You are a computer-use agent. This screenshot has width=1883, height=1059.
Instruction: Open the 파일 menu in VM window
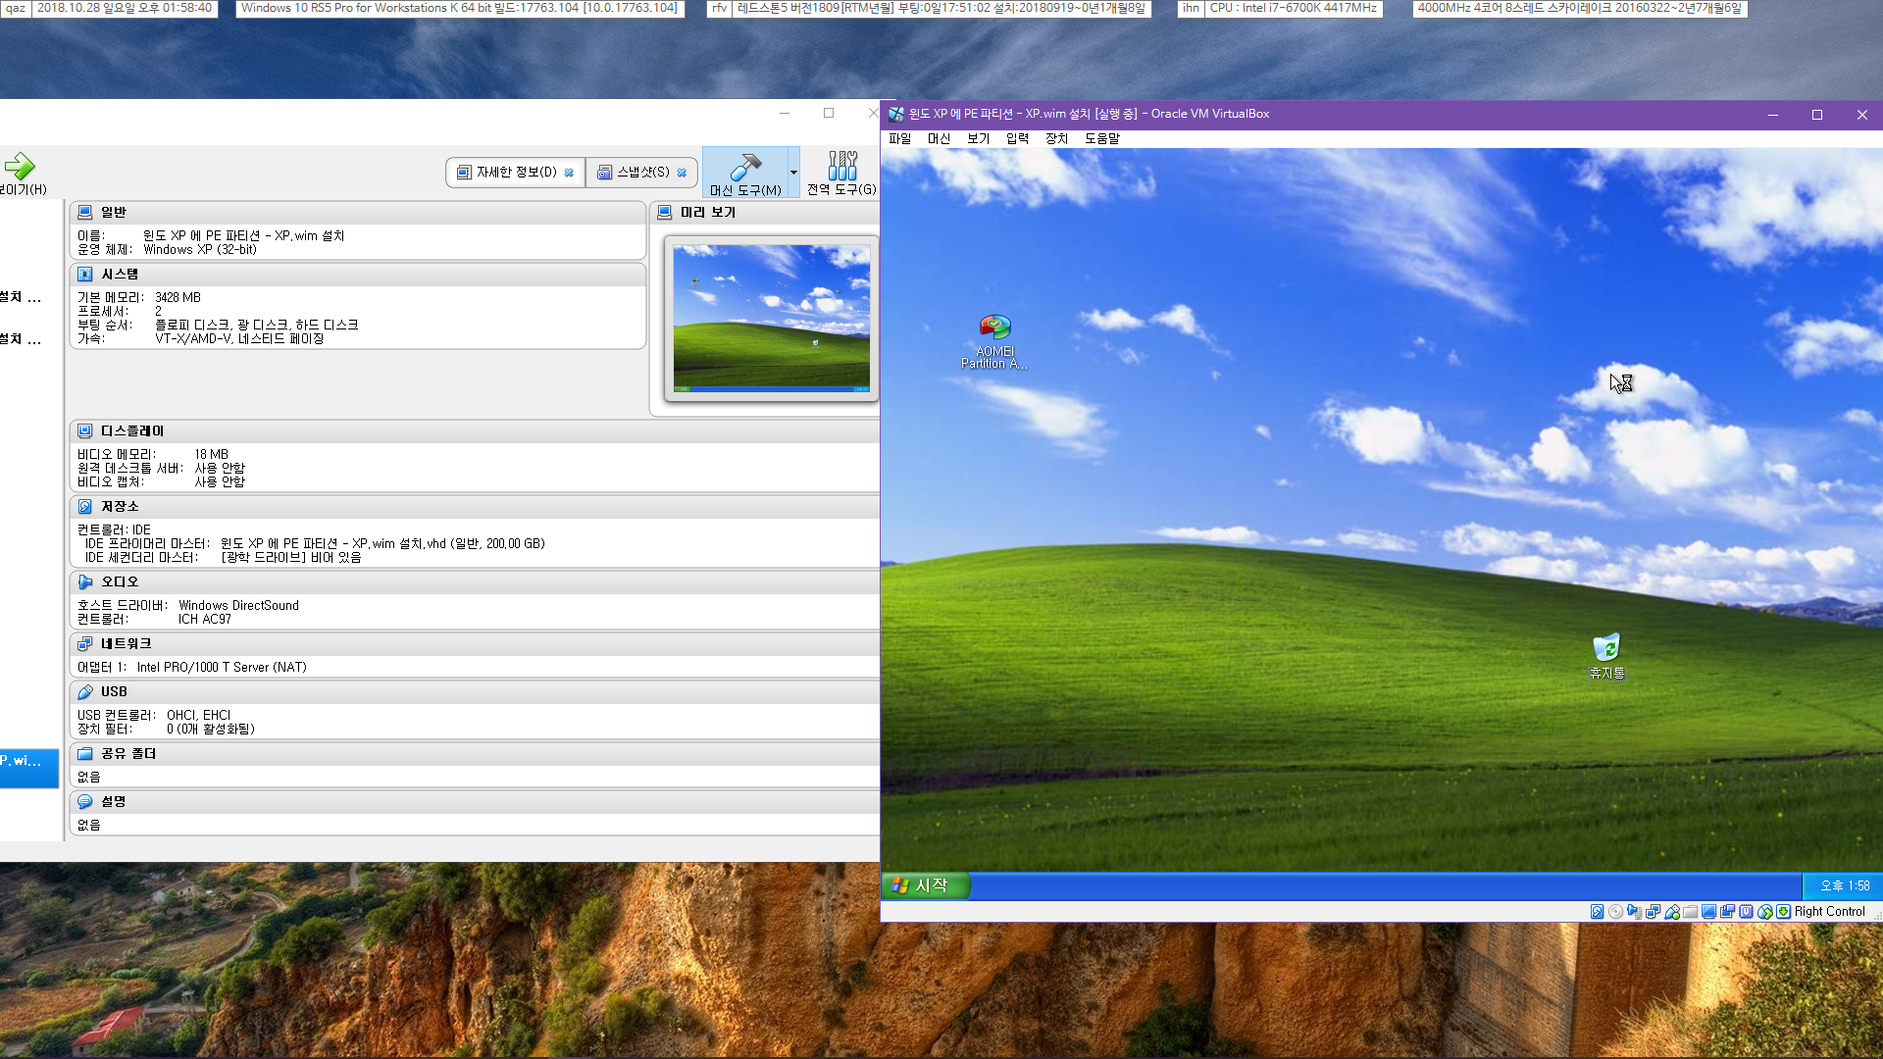click(899, 139)
